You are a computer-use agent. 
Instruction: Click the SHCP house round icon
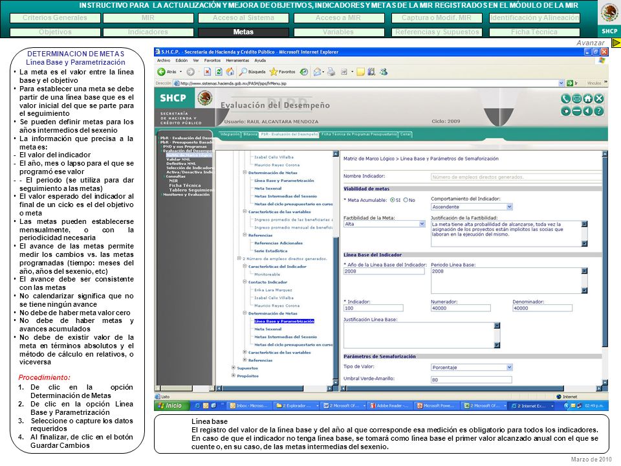(588, 98)
